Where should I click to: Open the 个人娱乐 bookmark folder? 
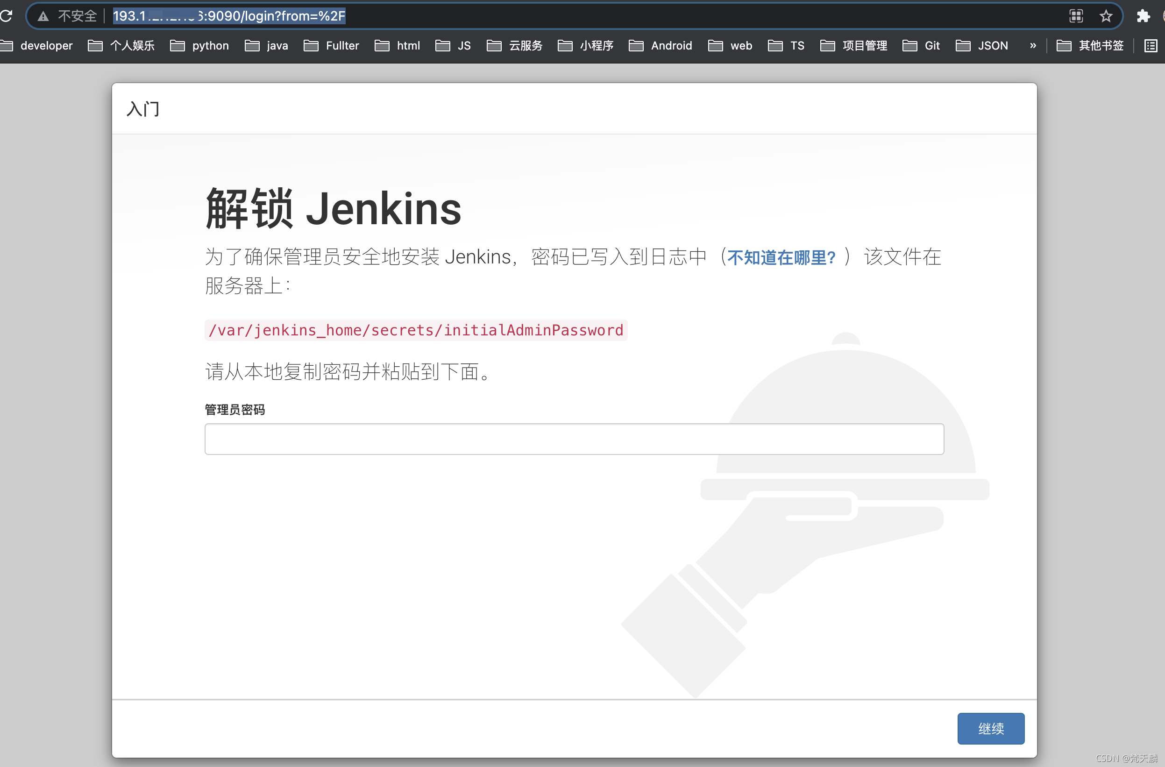[121, 45]
